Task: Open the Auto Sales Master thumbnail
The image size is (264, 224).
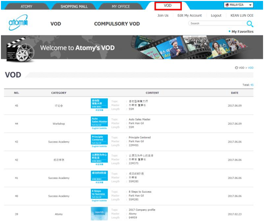Action: tap(99, 123)
